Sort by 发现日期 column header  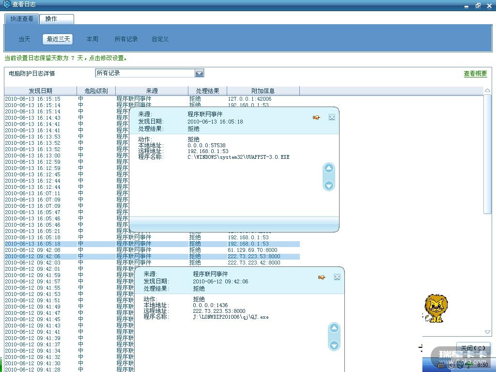click(x=41, y=91)
